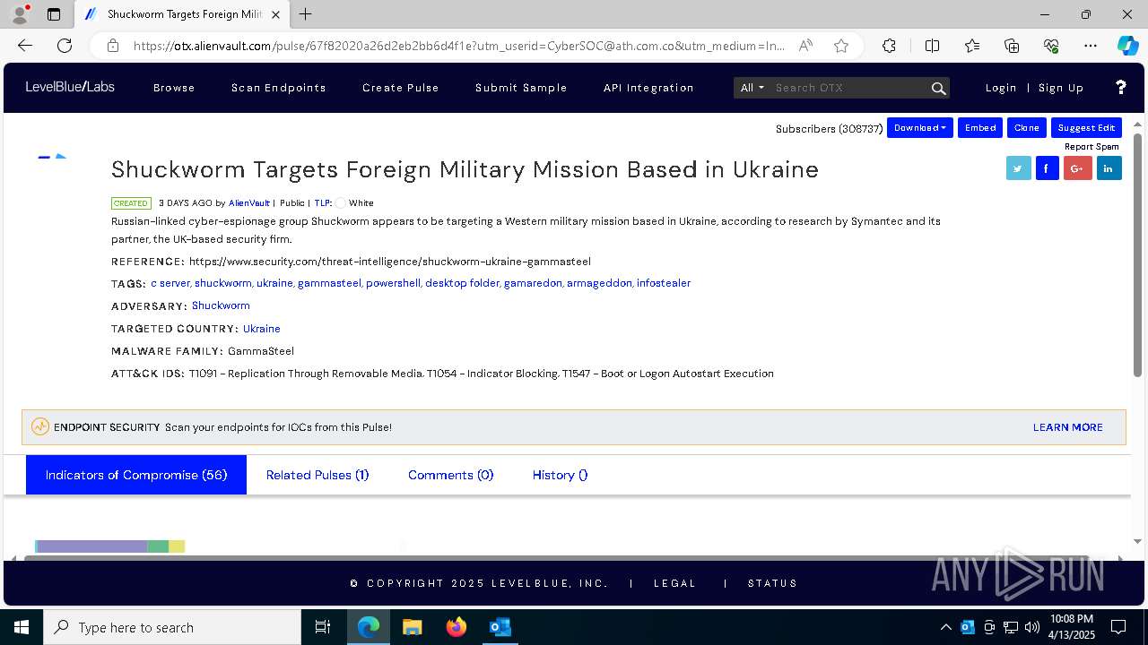Image resolution: width=1148 pixels, height=645 pixels.
Task: Open notification center icon
Action: (1118, 627)
